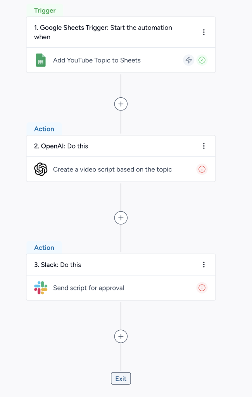This screenshot has height=397, width=252.
Task: Click the red warning icon on Slack step
Action: tap(202, 288)
